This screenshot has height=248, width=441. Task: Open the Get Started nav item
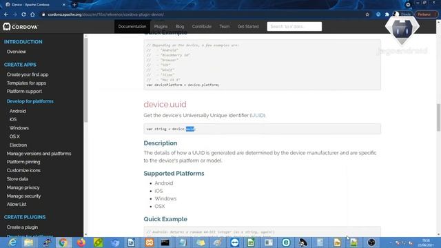(x=248, y=26)
